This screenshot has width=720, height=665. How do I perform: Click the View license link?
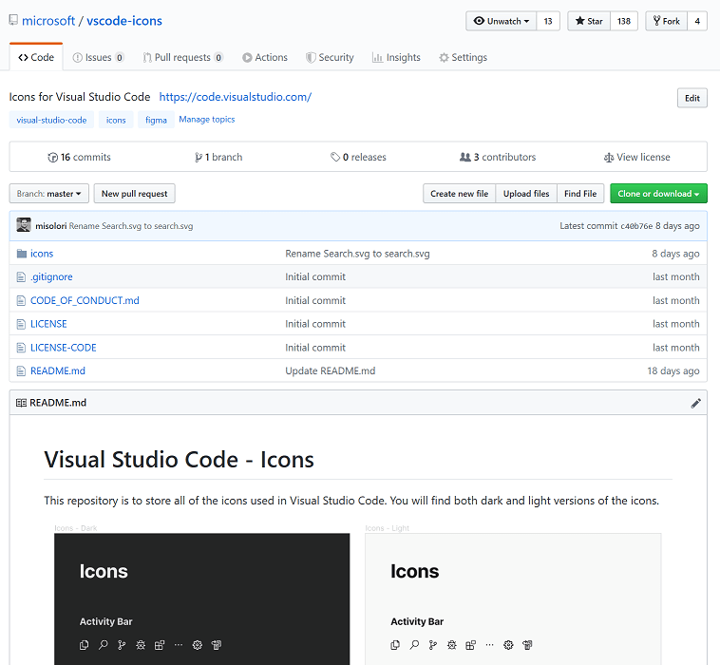[636, 158]
